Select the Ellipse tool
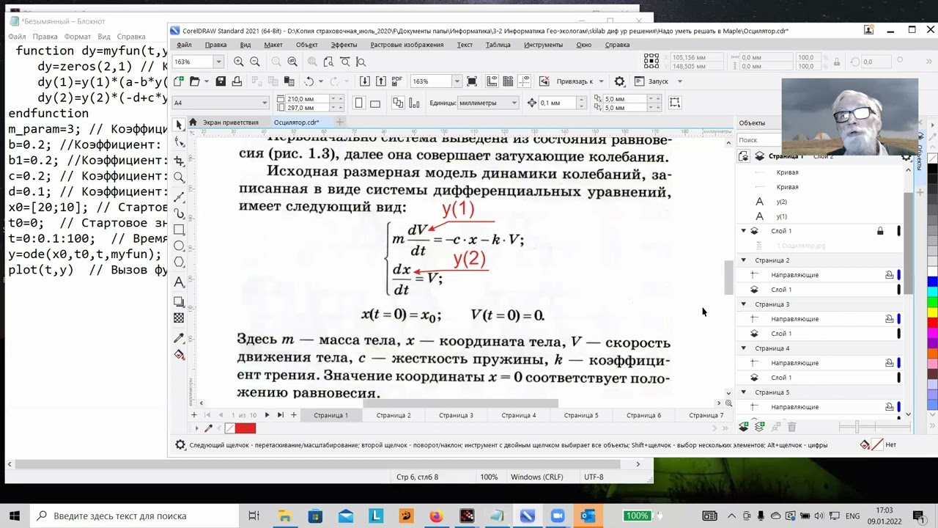This screenshot has height=528, width=938. (179, 247)
